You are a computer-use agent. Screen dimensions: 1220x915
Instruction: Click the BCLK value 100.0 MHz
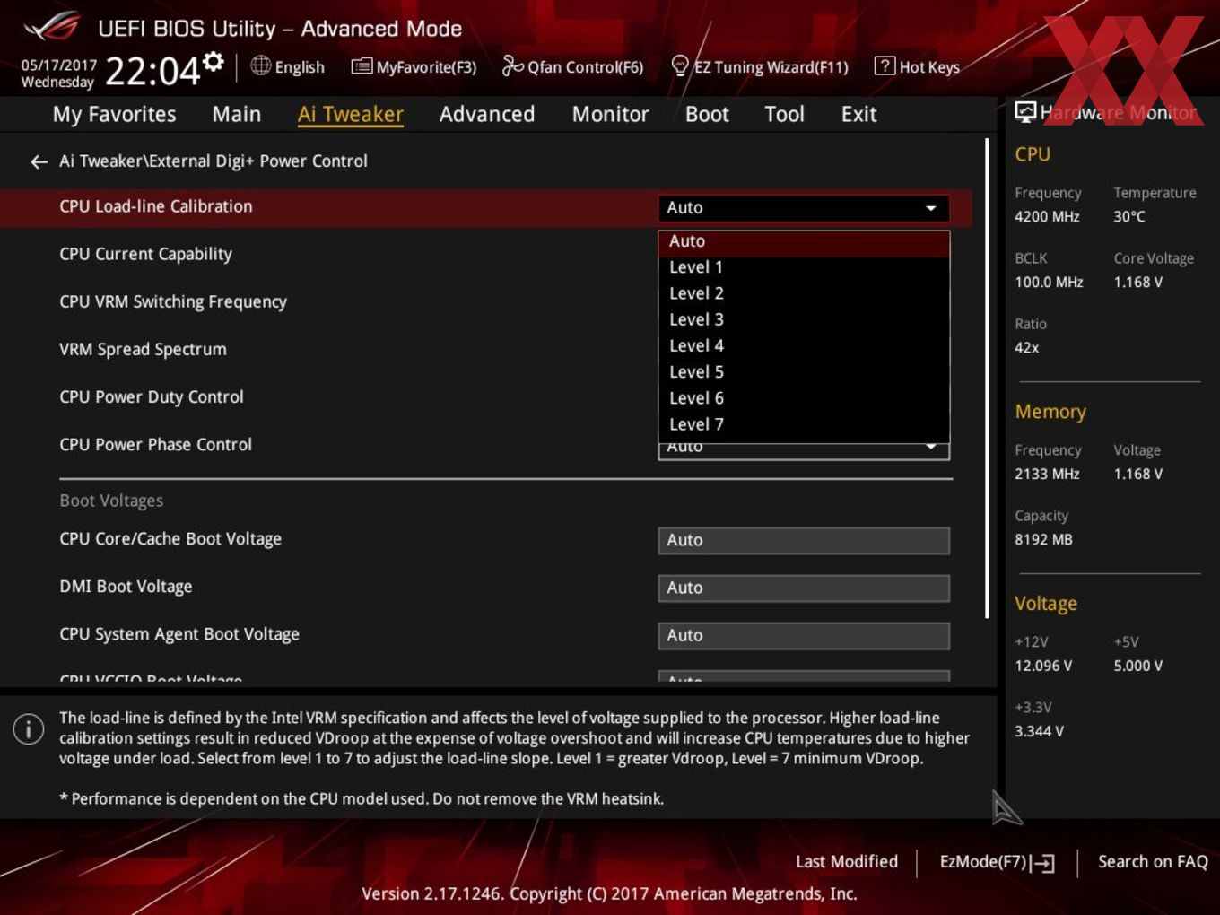point(1049,283)
